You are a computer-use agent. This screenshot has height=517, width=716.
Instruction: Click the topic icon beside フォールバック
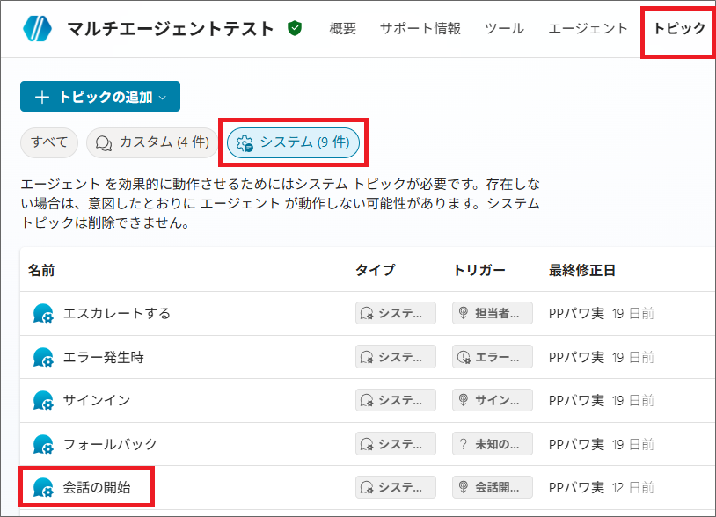(x=43, y=444)
